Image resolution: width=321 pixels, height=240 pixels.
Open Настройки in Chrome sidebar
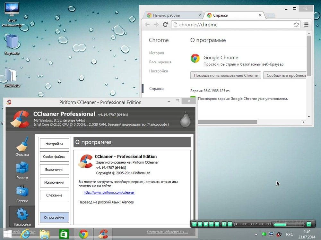159,71
